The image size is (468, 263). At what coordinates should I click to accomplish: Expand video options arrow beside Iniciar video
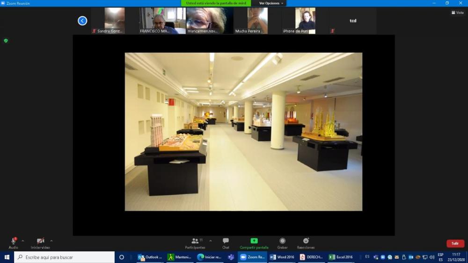(x=51, y=241)
